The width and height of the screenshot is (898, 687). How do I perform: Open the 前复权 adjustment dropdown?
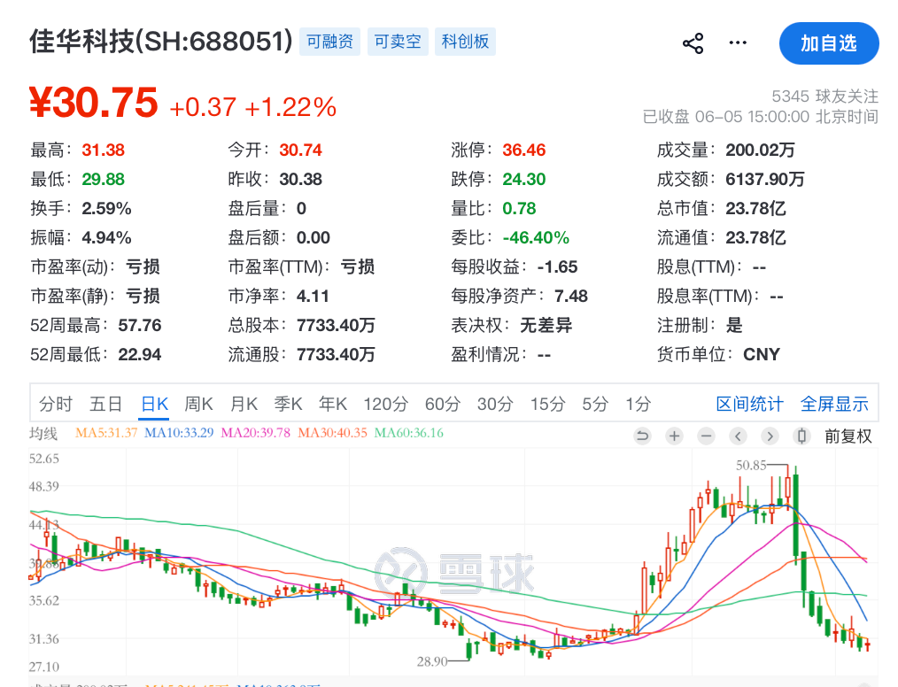pyautogui.click(x=848, y=436)
